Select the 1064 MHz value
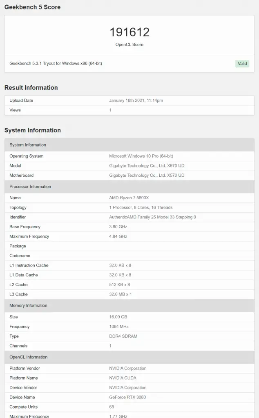259x418 pixels. [x=119, y=327]
